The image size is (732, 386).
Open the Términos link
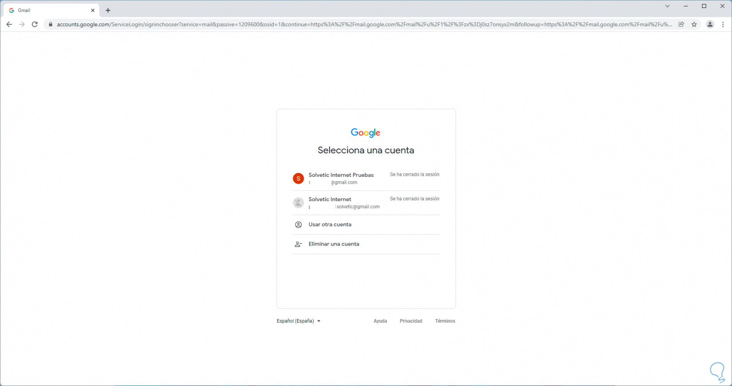click(x=445, y=321)
